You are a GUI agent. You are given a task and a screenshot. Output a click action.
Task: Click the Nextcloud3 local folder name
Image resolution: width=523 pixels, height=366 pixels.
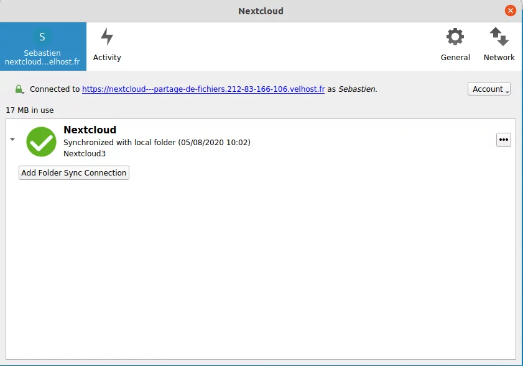85,153
